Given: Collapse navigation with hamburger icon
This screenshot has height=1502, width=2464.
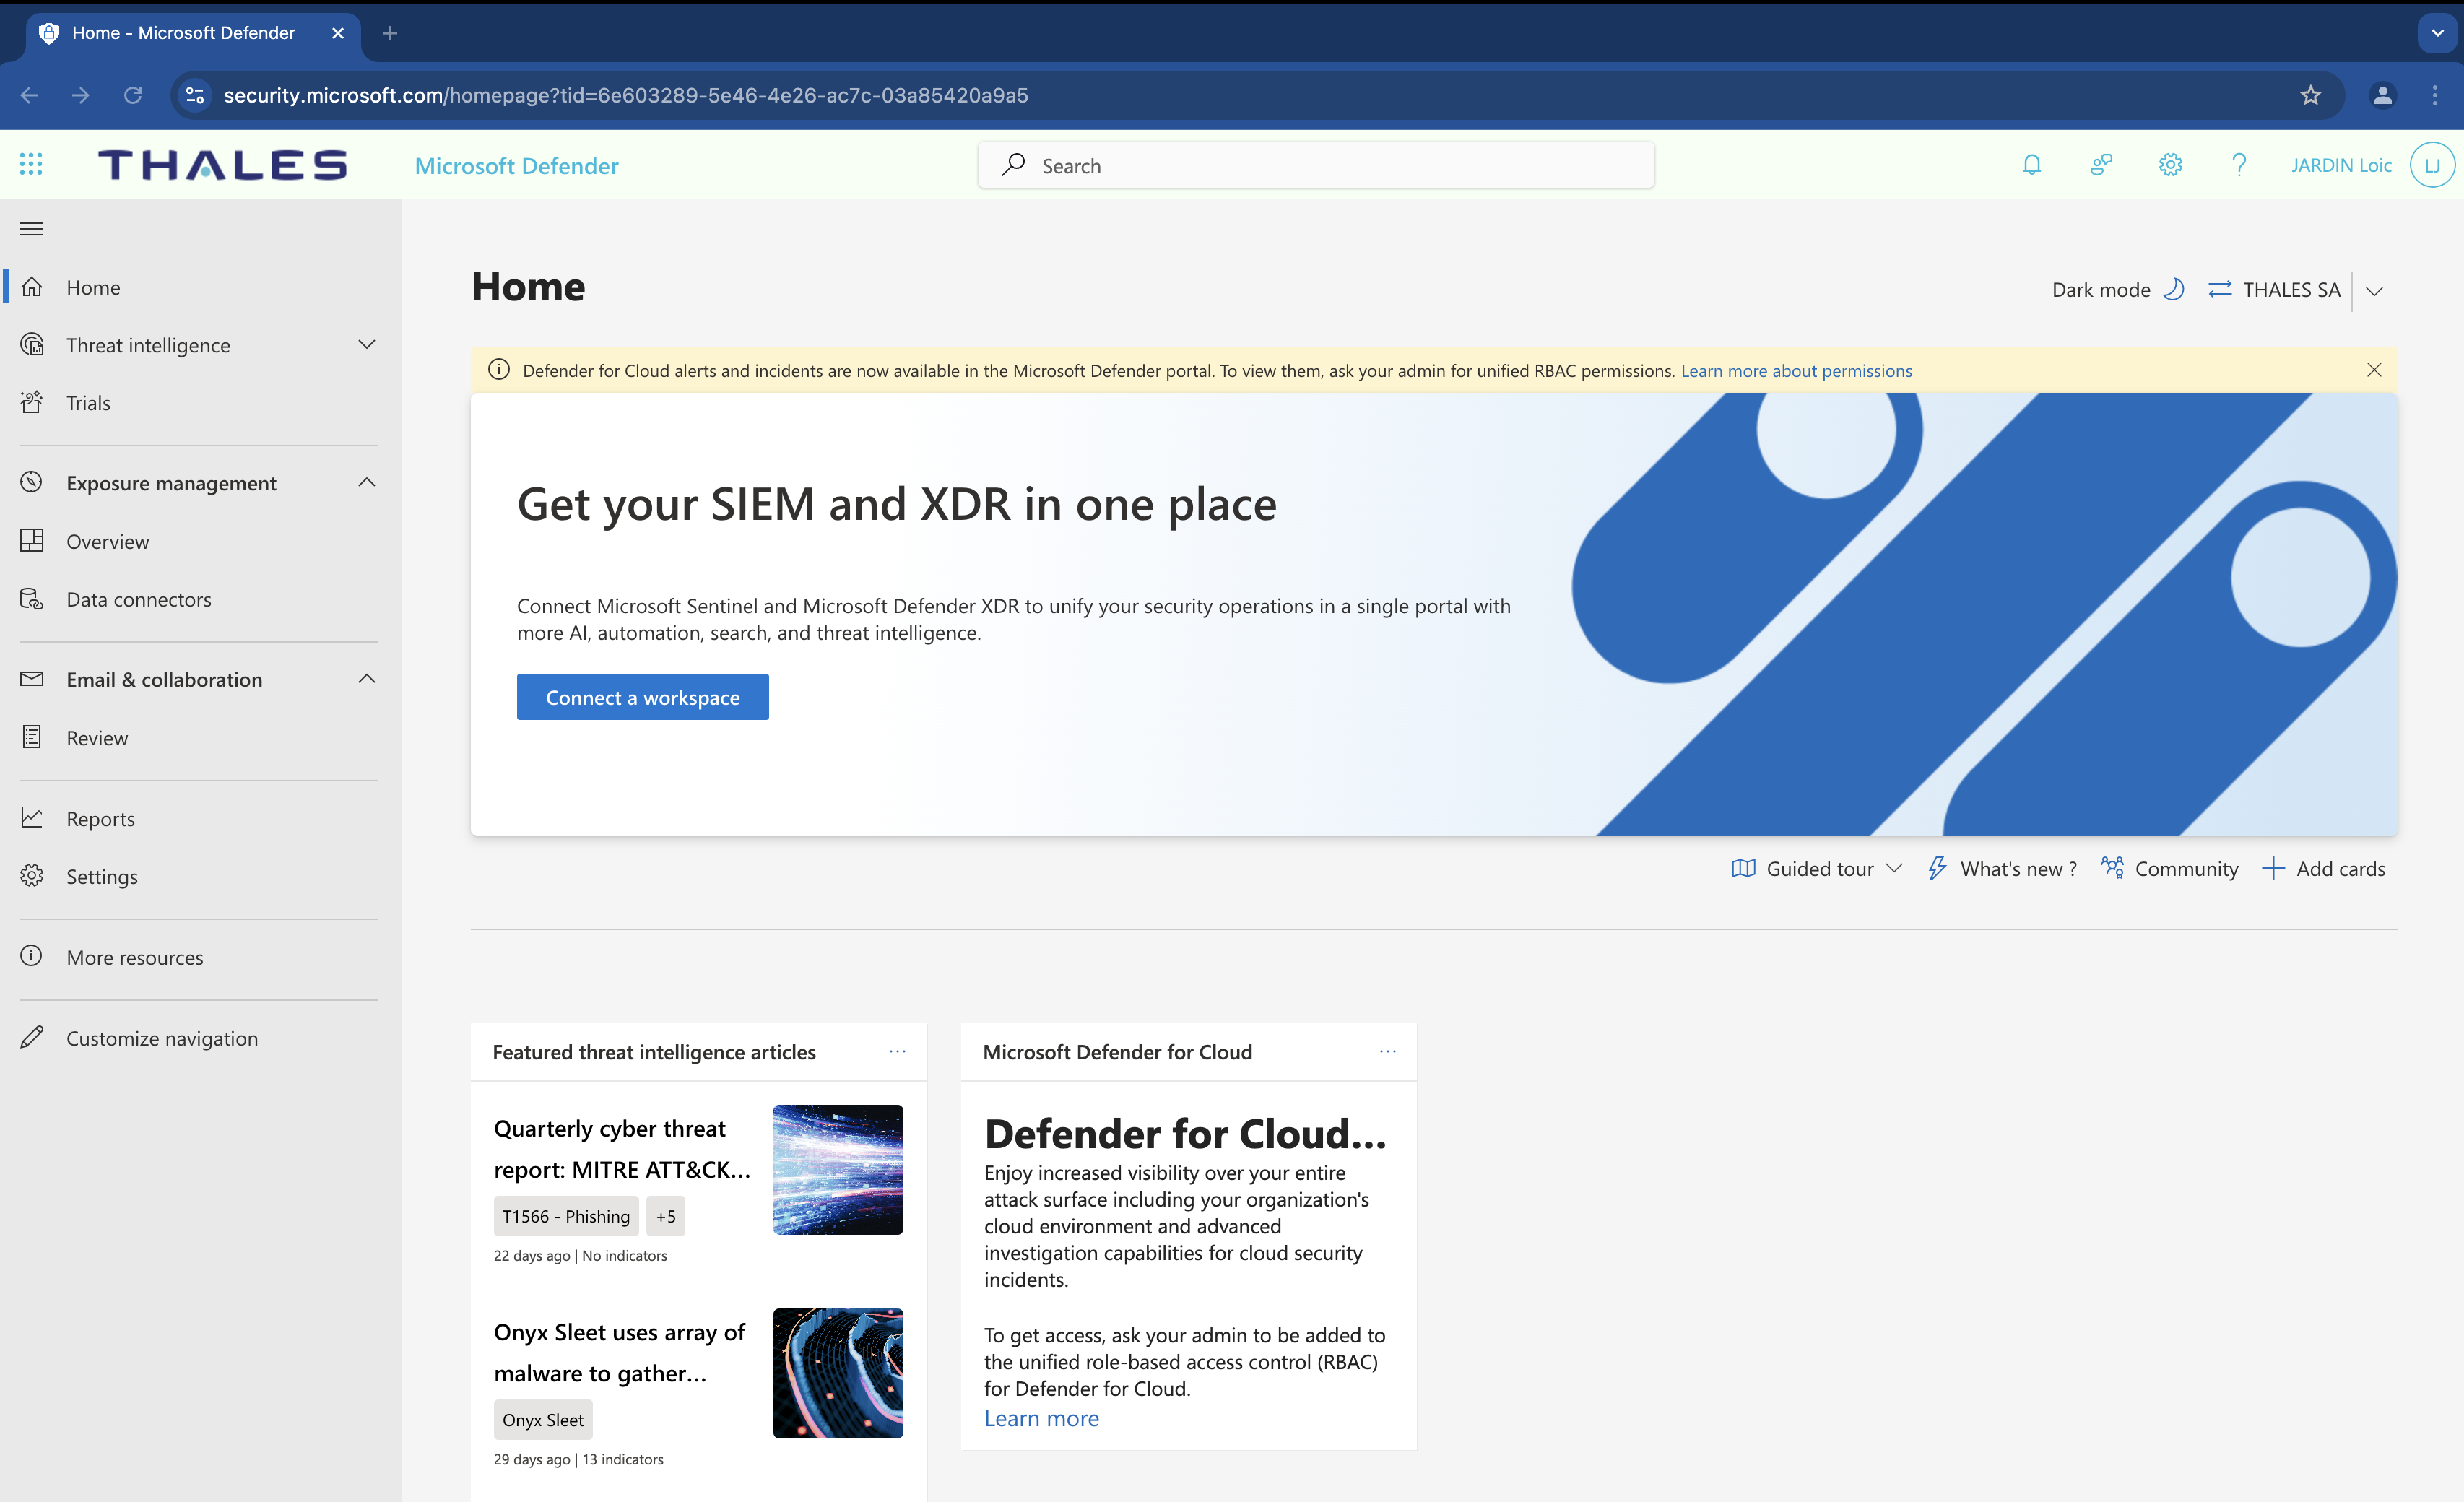Looking at the screenshot, I should click(32, 229).
